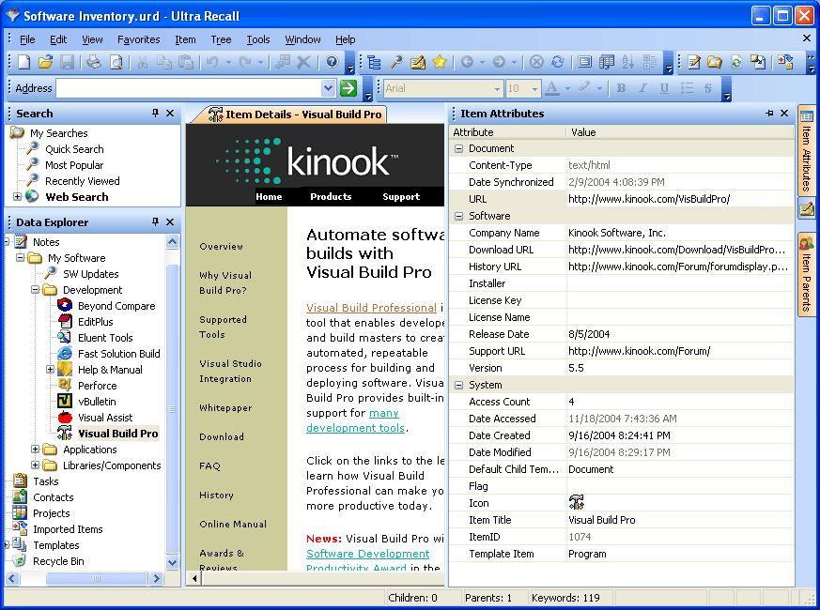Click the Print toolbar icon
Image resolution: width=820 pixels, height=610 pixels.
[94, 62]
